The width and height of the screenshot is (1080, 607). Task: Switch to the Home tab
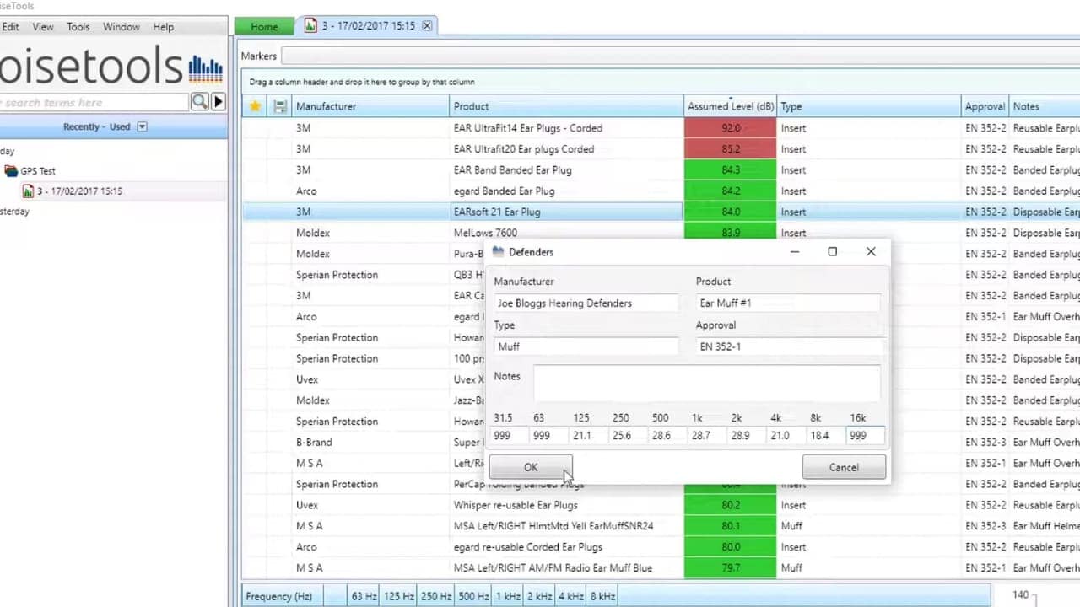[264, 26]
